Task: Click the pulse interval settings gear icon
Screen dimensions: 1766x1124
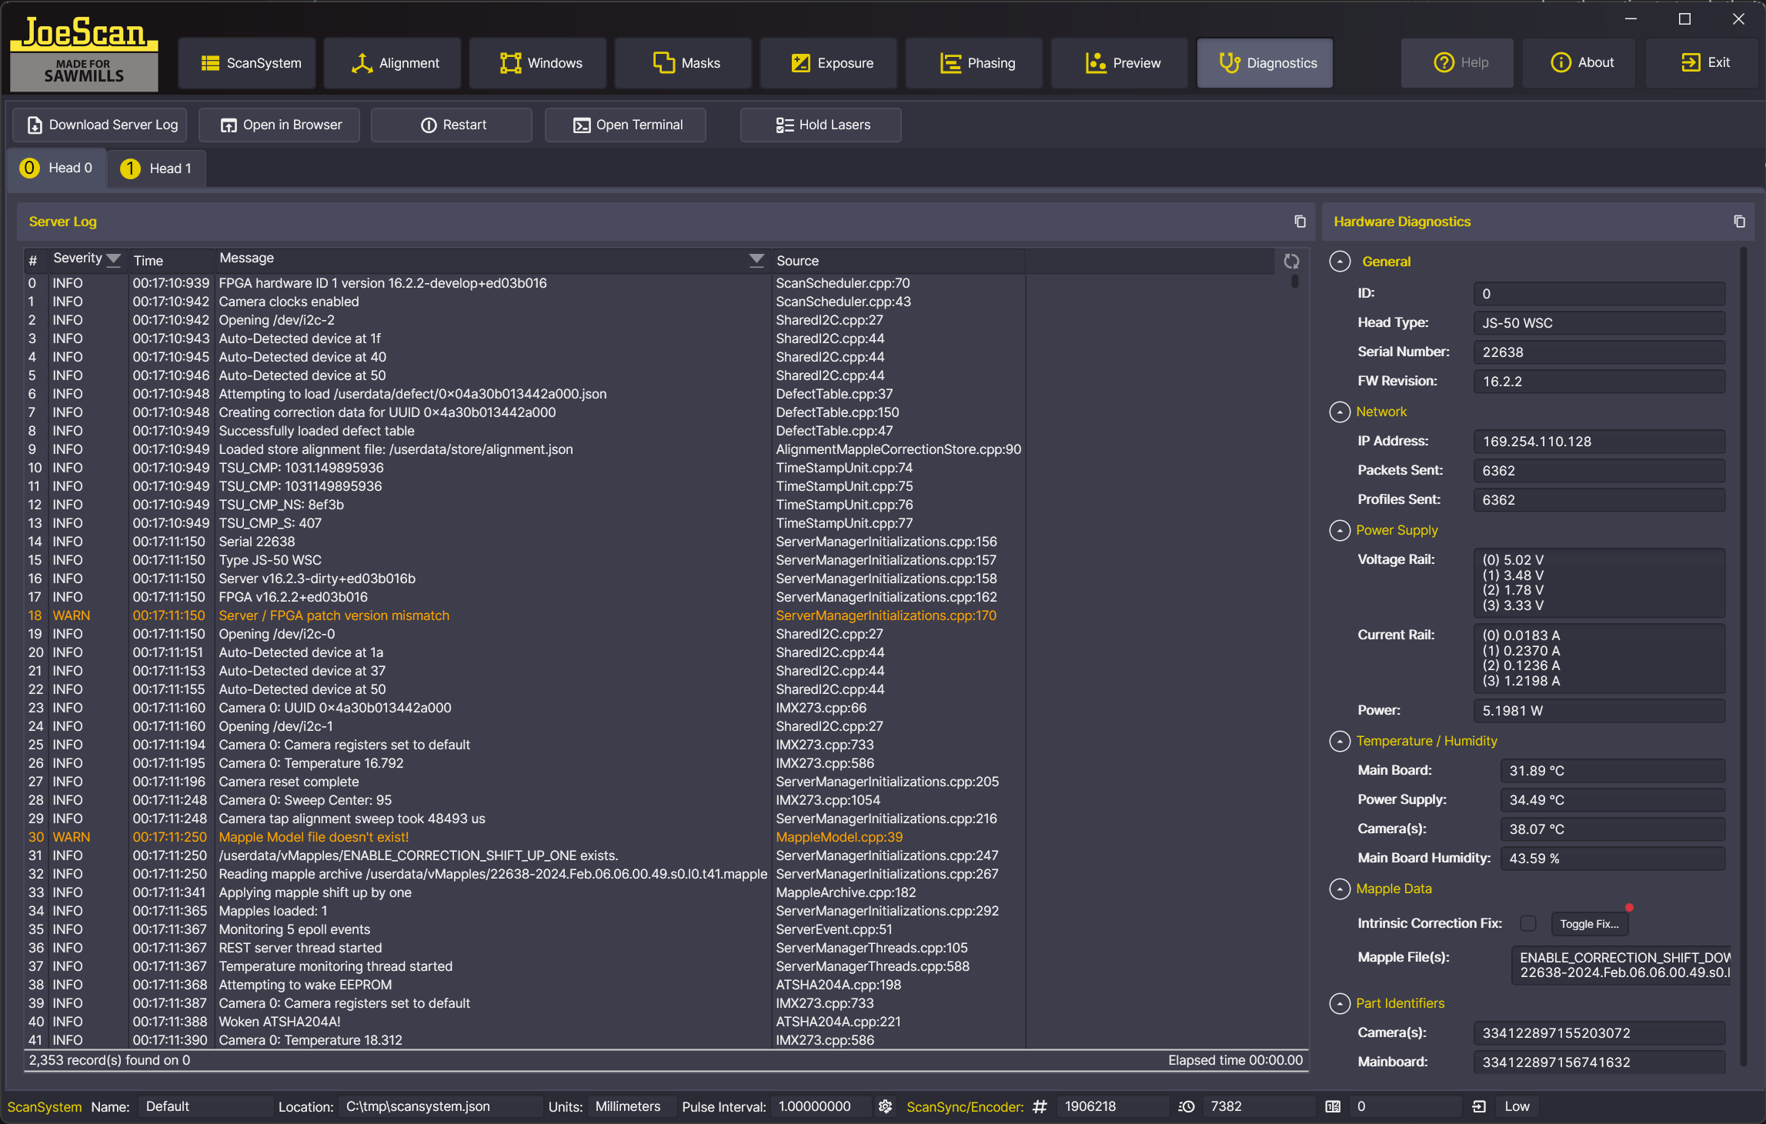Action: click(885, 1106)
